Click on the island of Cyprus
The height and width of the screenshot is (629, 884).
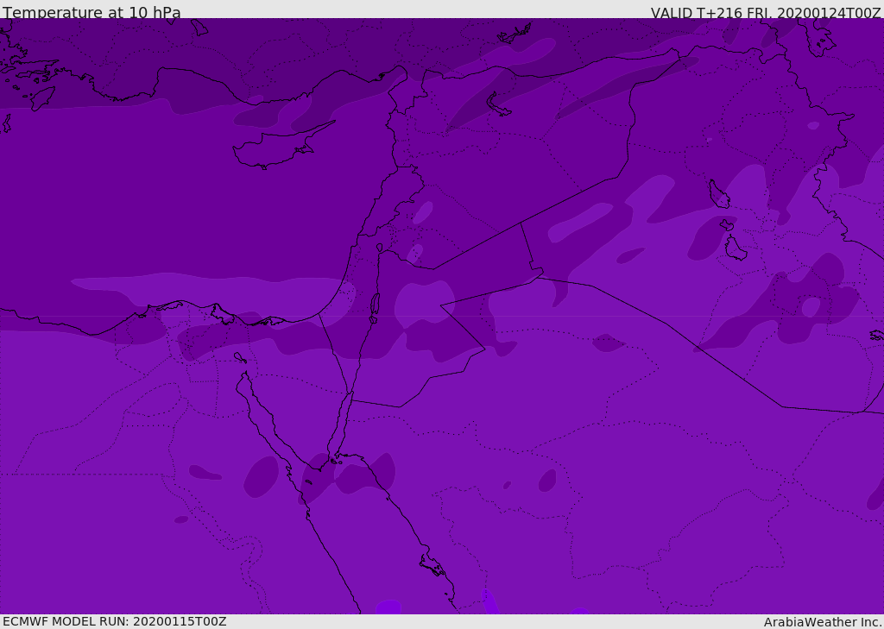point(276,148)
